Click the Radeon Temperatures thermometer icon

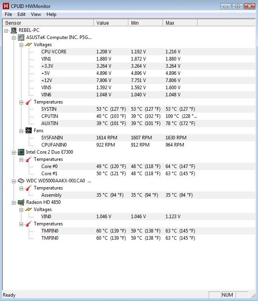(x=29, y=224)
